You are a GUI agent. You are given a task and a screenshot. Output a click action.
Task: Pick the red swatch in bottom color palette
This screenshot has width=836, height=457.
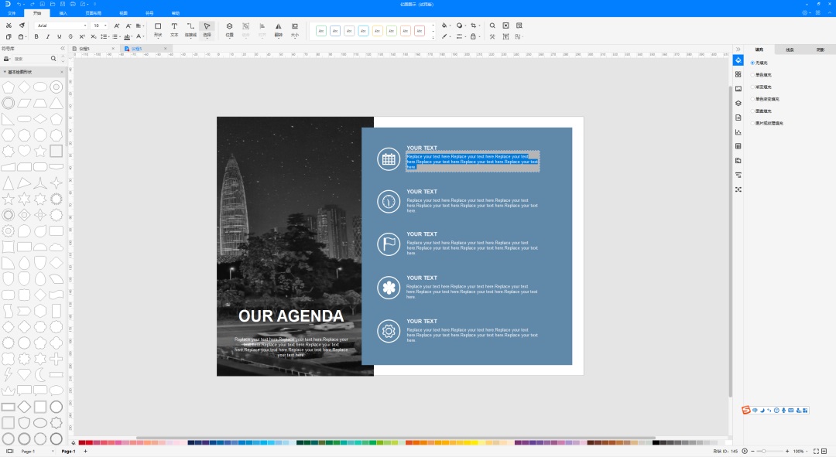tap(88, 442)
